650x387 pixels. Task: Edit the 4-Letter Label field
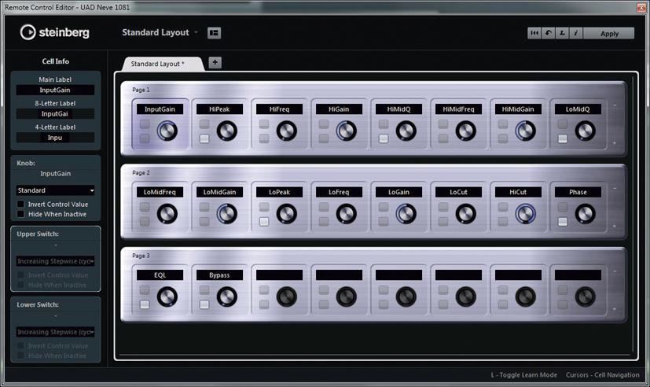point(55,138)
